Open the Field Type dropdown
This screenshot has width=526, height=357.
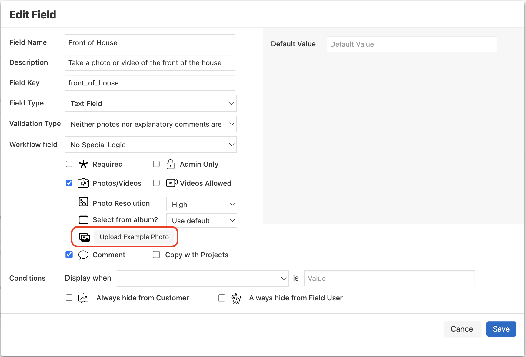(151, 104)
